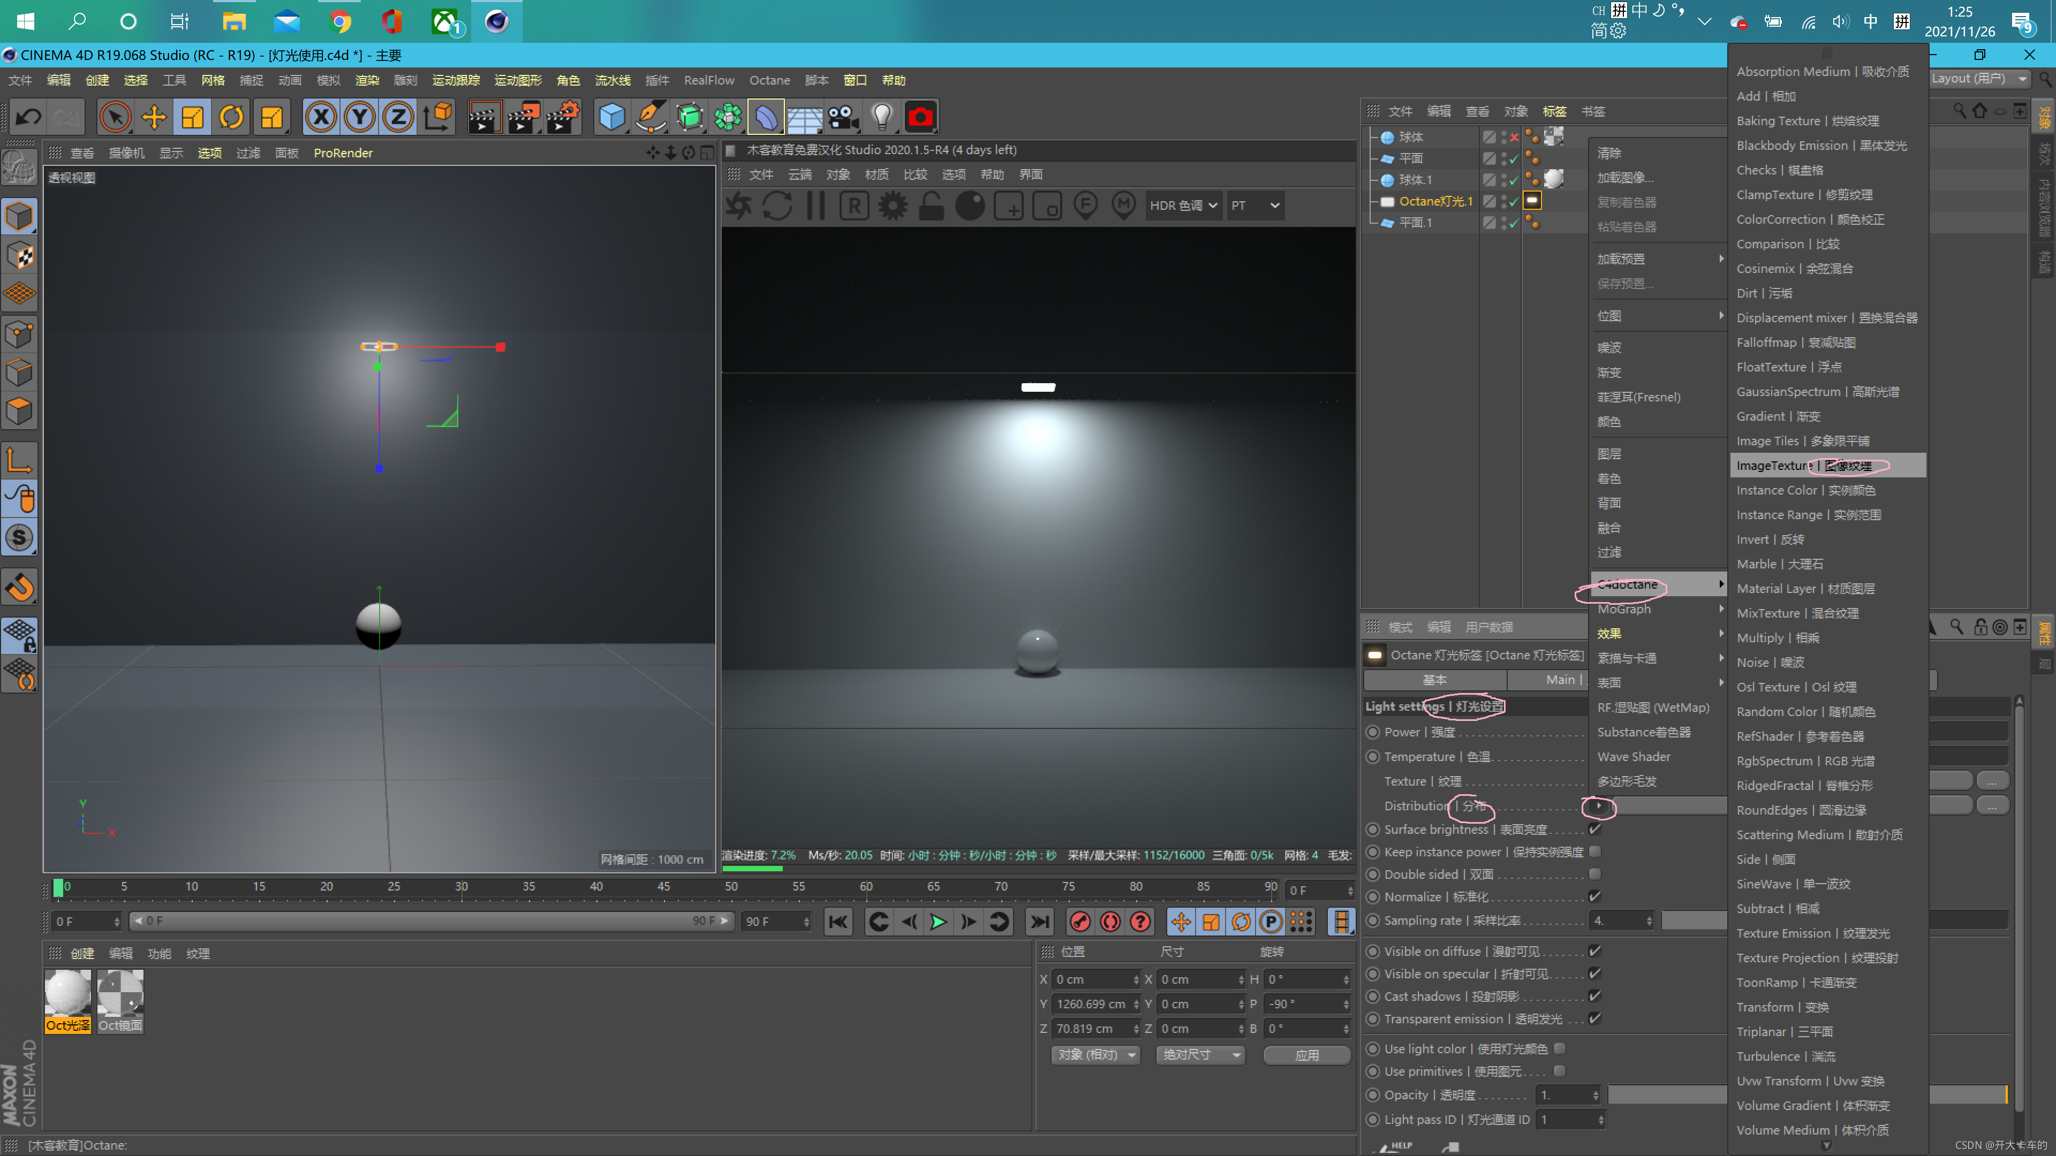Open Edit Render Settings icon
The width and height of the screenshot is (2056, 1156).
[x=563, y=117]
